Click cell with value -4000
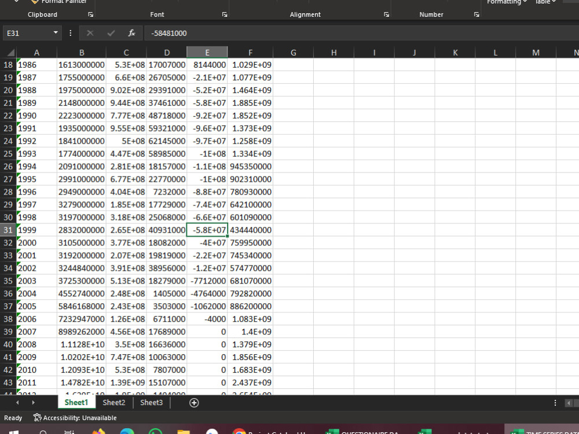This screenshot has width=579, height=434. click(207, 319)
